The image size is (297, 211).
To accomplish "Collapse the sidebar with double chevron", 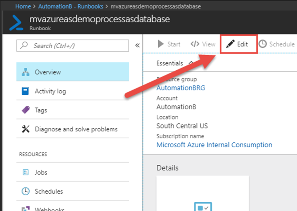I will pyautogui.click(x=137, y=45).
